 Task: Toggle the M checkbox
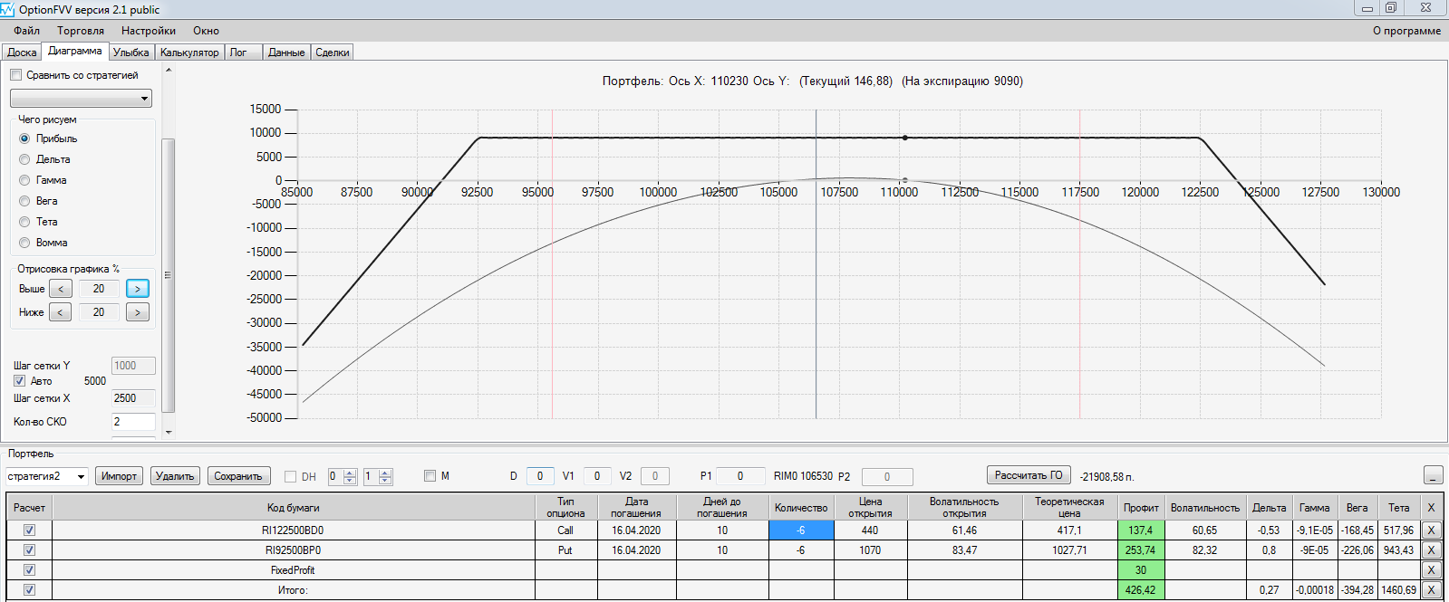(x=430, y=475)
